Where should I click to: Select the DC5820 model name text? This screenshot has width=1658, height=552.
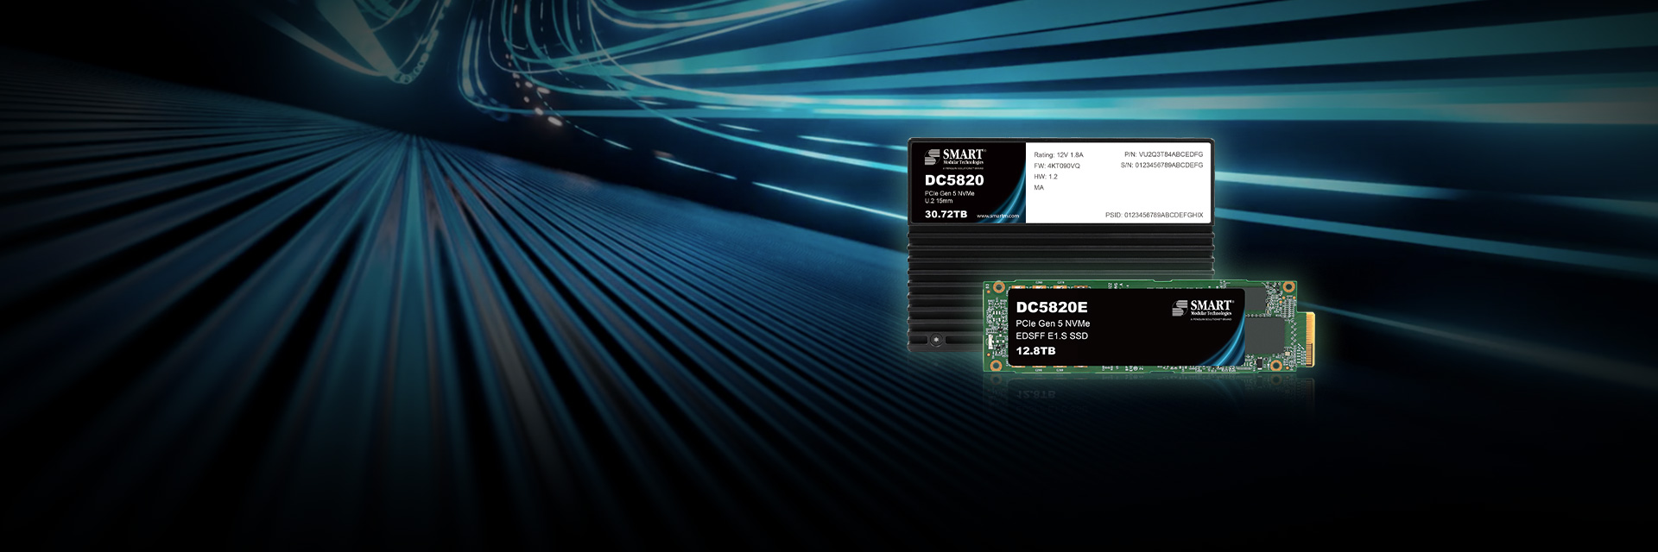[954, 180]
